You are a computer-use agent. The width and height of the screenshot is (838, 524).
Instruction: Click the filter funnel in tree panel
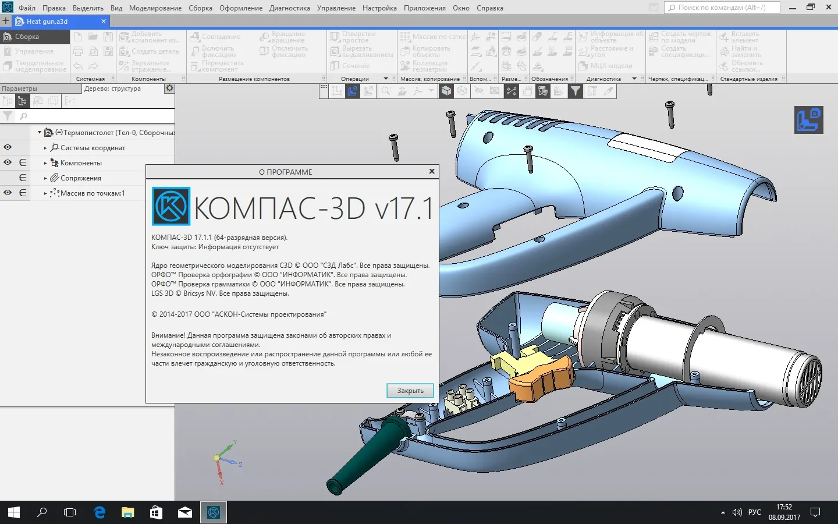[8, 116]
